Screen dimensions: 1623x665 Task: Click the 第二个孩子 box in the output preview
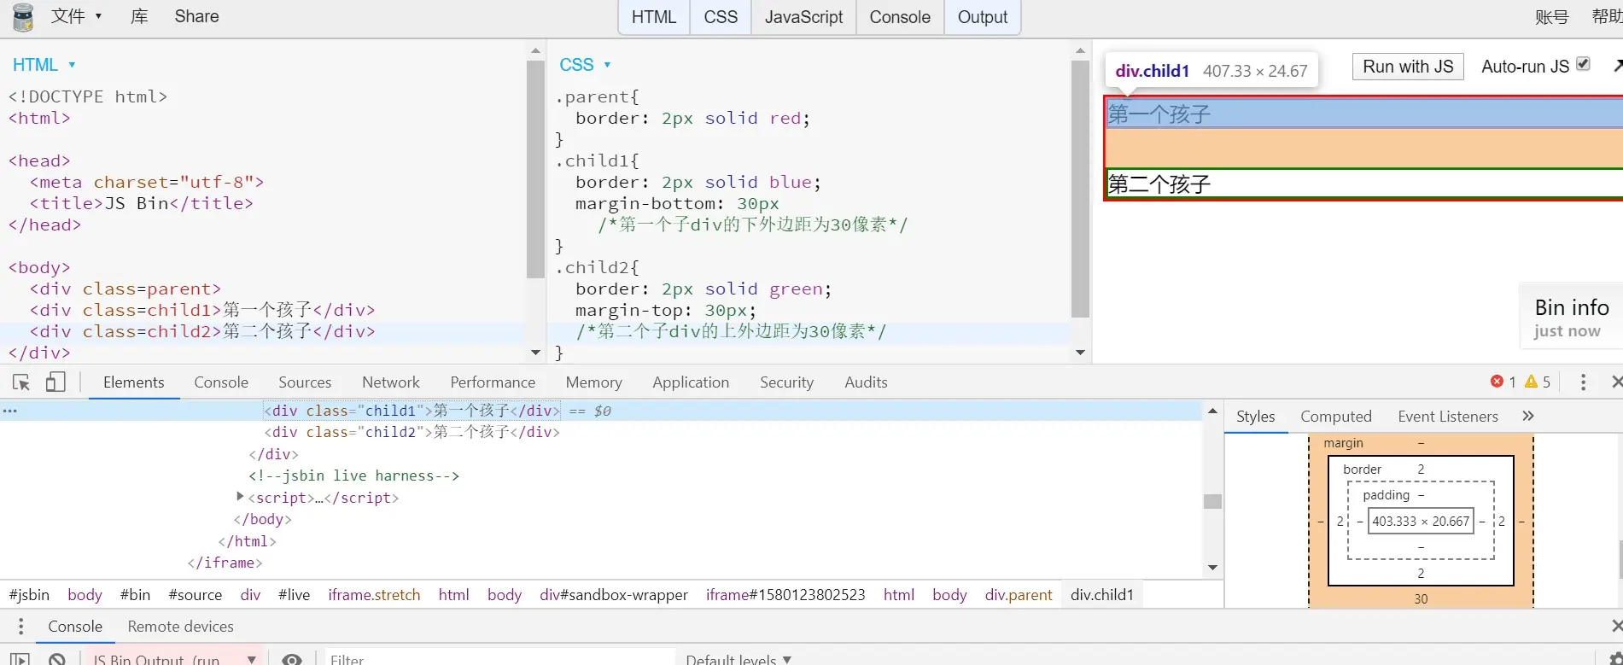(x=1363, y=184)
